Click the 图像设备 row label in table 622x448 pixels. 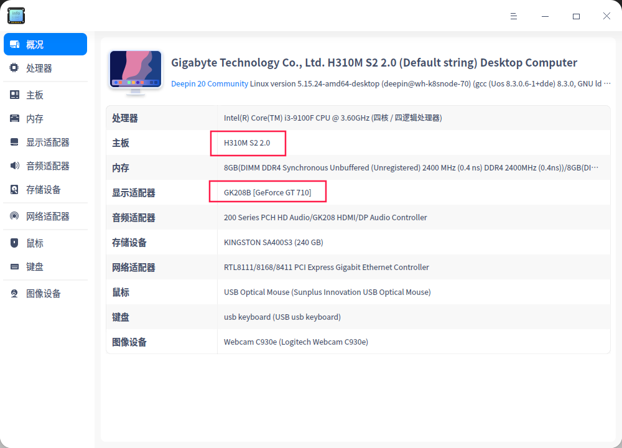point(129,342)
